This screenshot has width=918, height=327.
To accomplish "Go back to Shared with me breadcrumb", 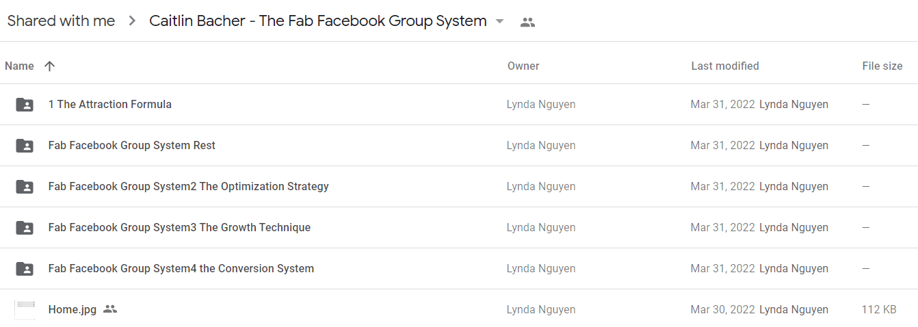I will pyautogui.click(x=61, y=21).
